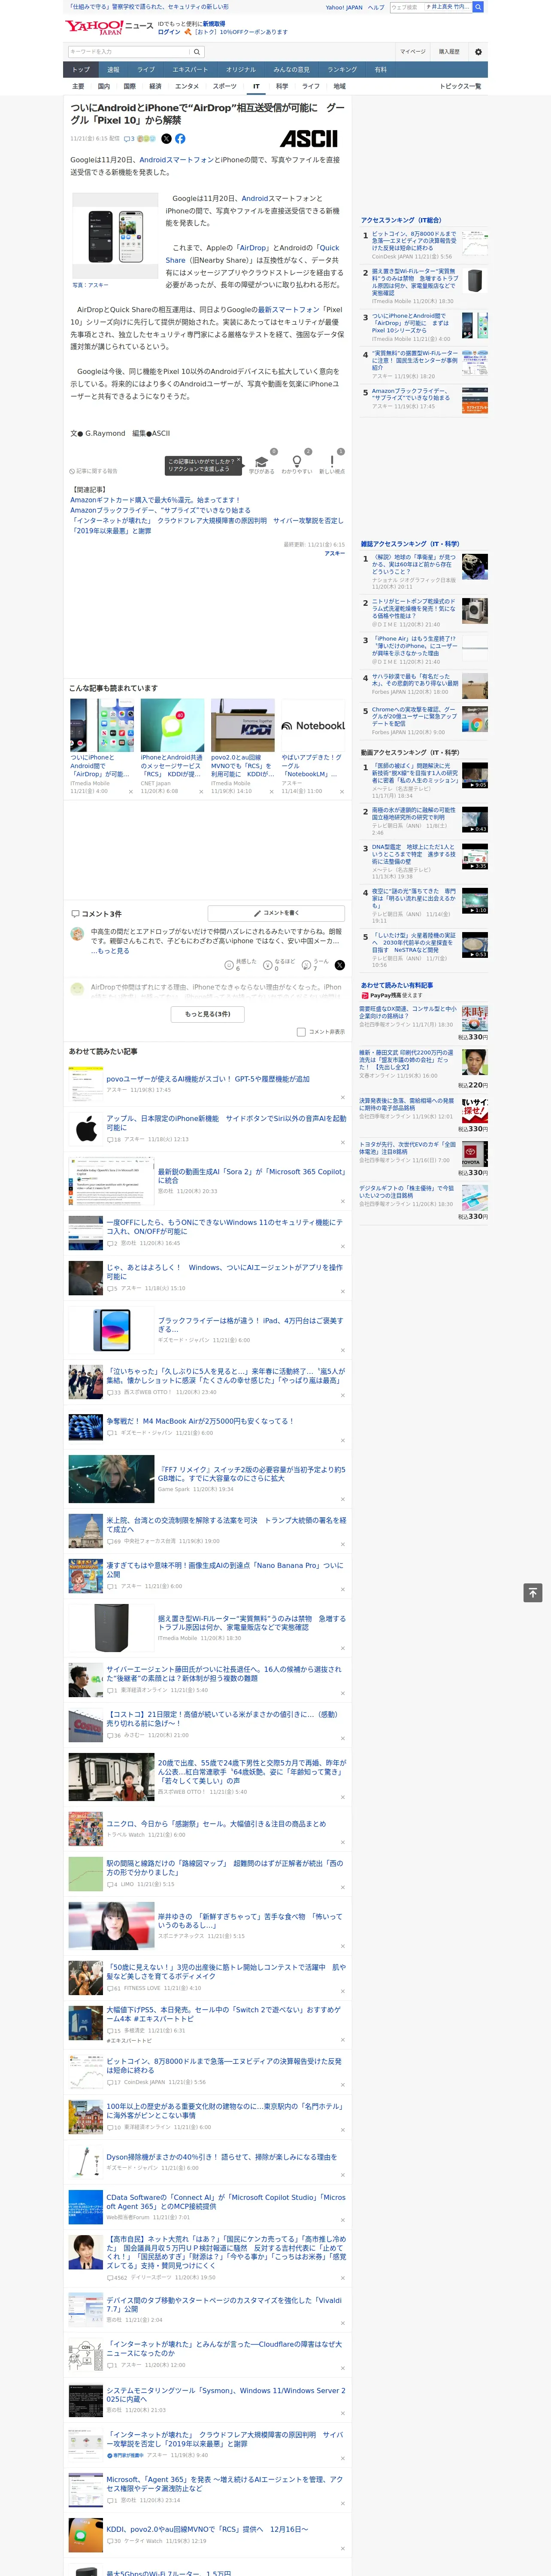Click the うーん reaction on first comment
Image resolution: width=551 pixels, height=2576 pixels.
[306, 966]
